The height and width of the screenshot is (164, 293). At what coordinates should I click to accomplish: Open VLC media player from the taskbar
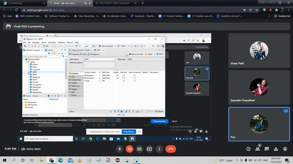coord(80,160)
